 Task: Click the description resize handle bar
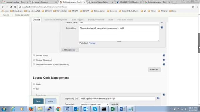coord(119,41)
